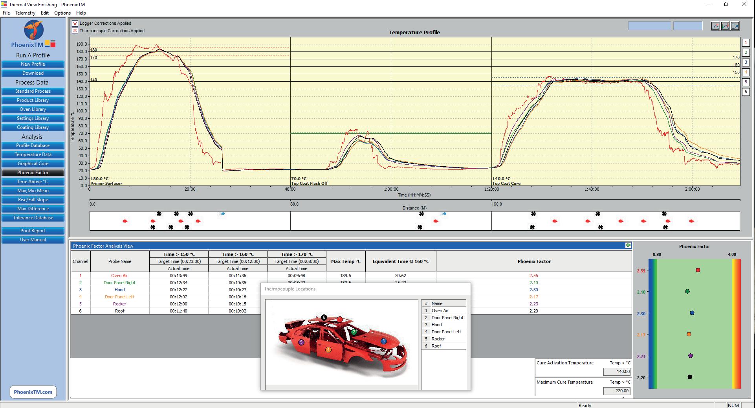The height and width of the screenshot is (408, 755).
Task: Toggle channel 2 trace button beside the chart
Action: pos(746,52)
